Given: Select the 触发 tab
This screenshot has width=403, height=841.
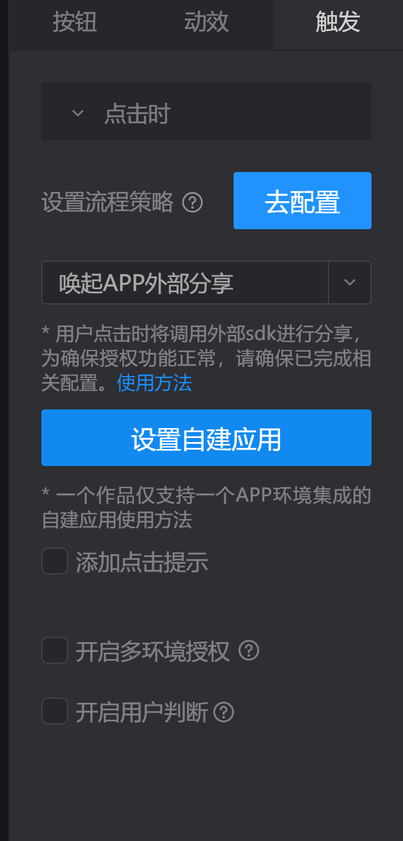Looking at the screenshot, I should [x=338, y=23].
